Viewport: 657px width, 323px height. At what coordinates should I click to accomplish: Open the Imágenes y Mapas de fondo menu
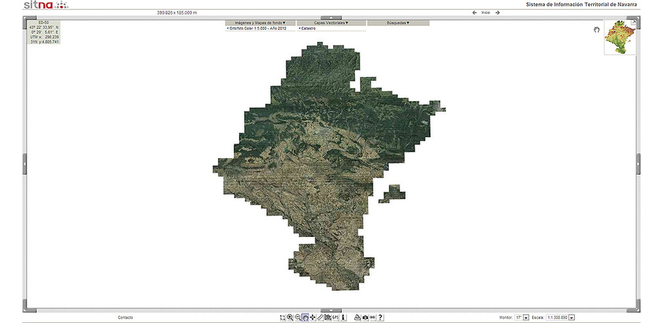click(259, 23)
